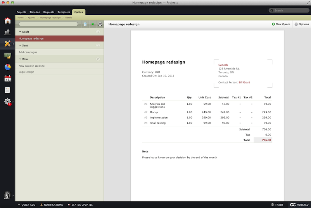Screen dimensions: 311x208
Task: Open the Invoicing money icon in sidebar
Action: (7, 55)
